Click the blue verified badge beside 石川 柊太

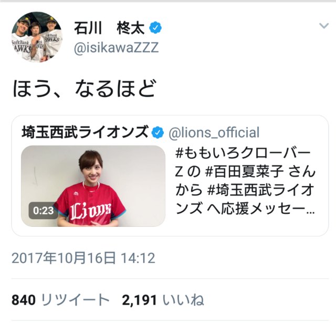click(155, 28)
